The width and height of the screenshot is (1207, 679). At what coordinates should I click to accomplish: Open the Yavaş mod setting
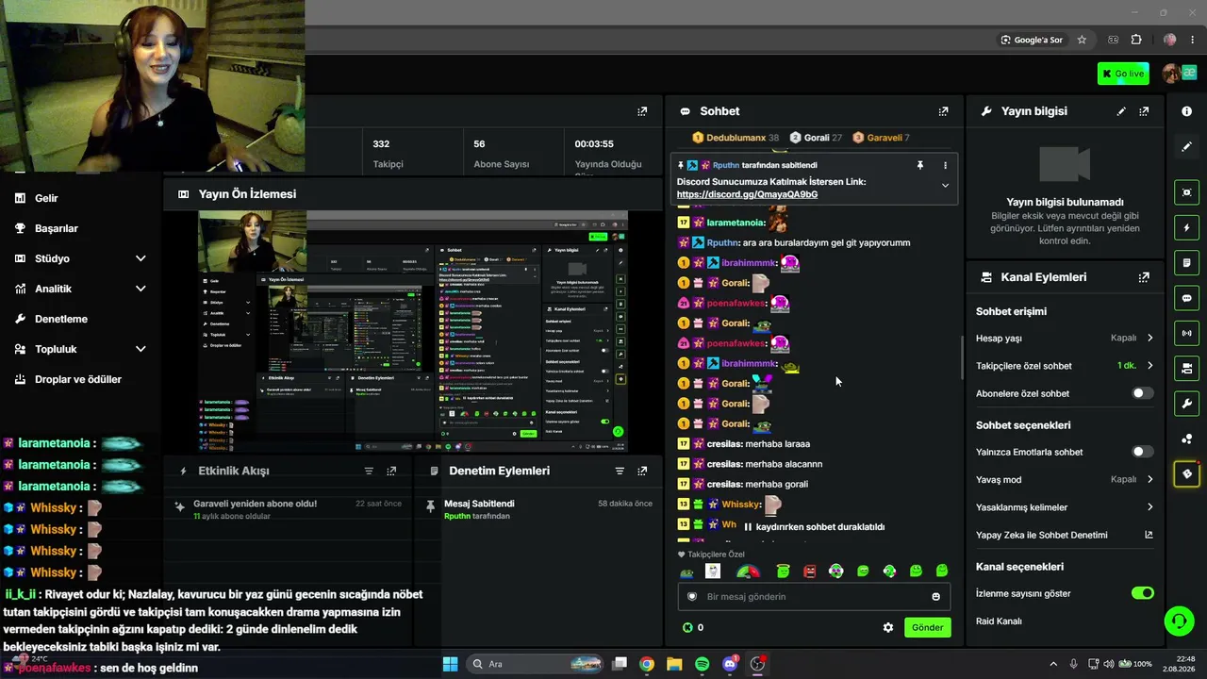point(1065,479)
